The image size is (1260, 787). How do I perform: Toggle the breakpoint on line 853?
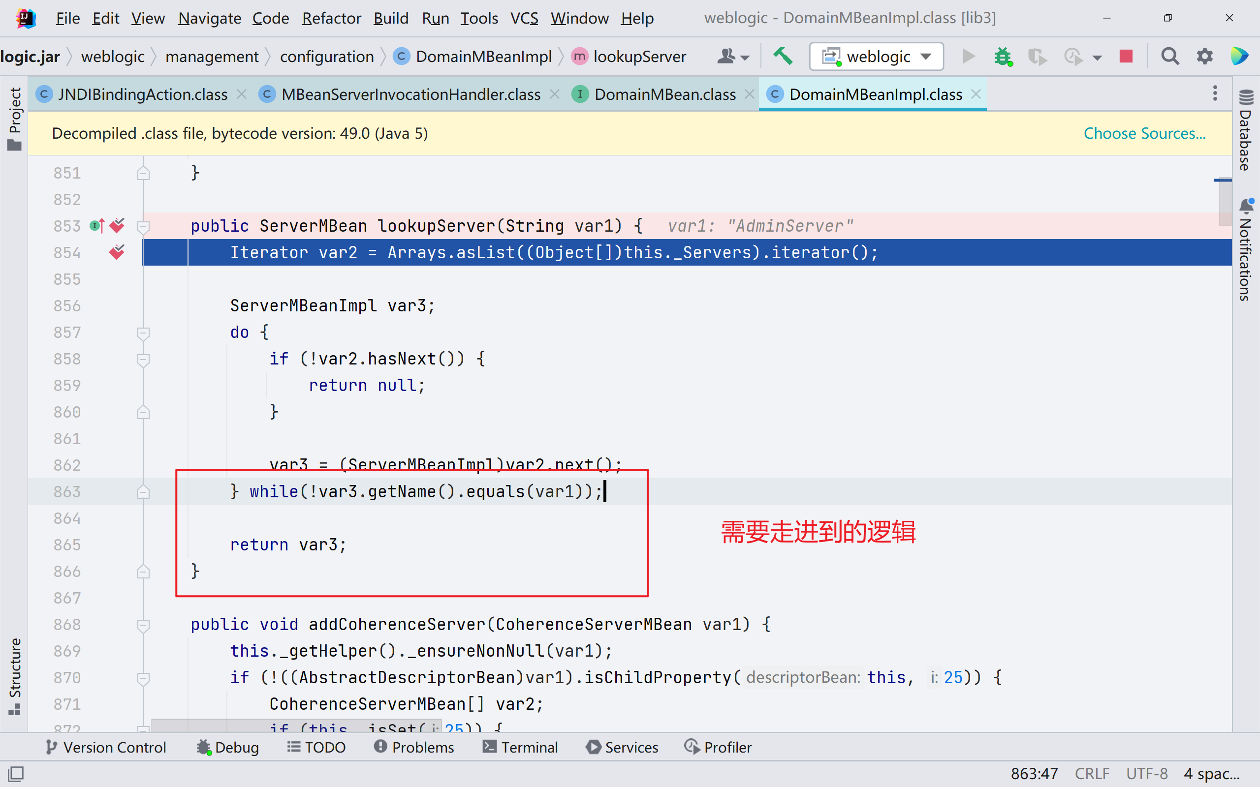pos(117,225)
